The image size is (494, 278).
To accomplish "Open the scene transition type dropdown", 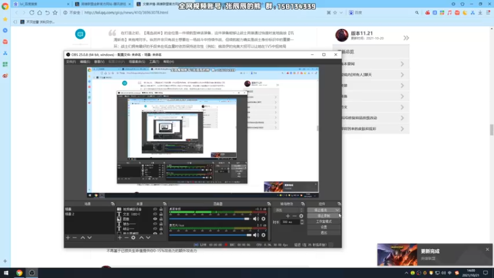I will point(289,210).
